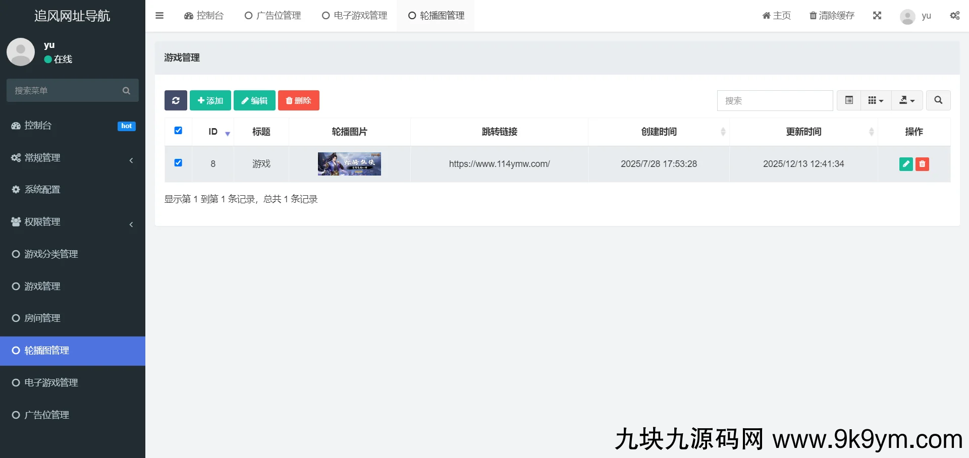
Task: Toggle fullscreen with the expand icon
Action: (877, 16)
